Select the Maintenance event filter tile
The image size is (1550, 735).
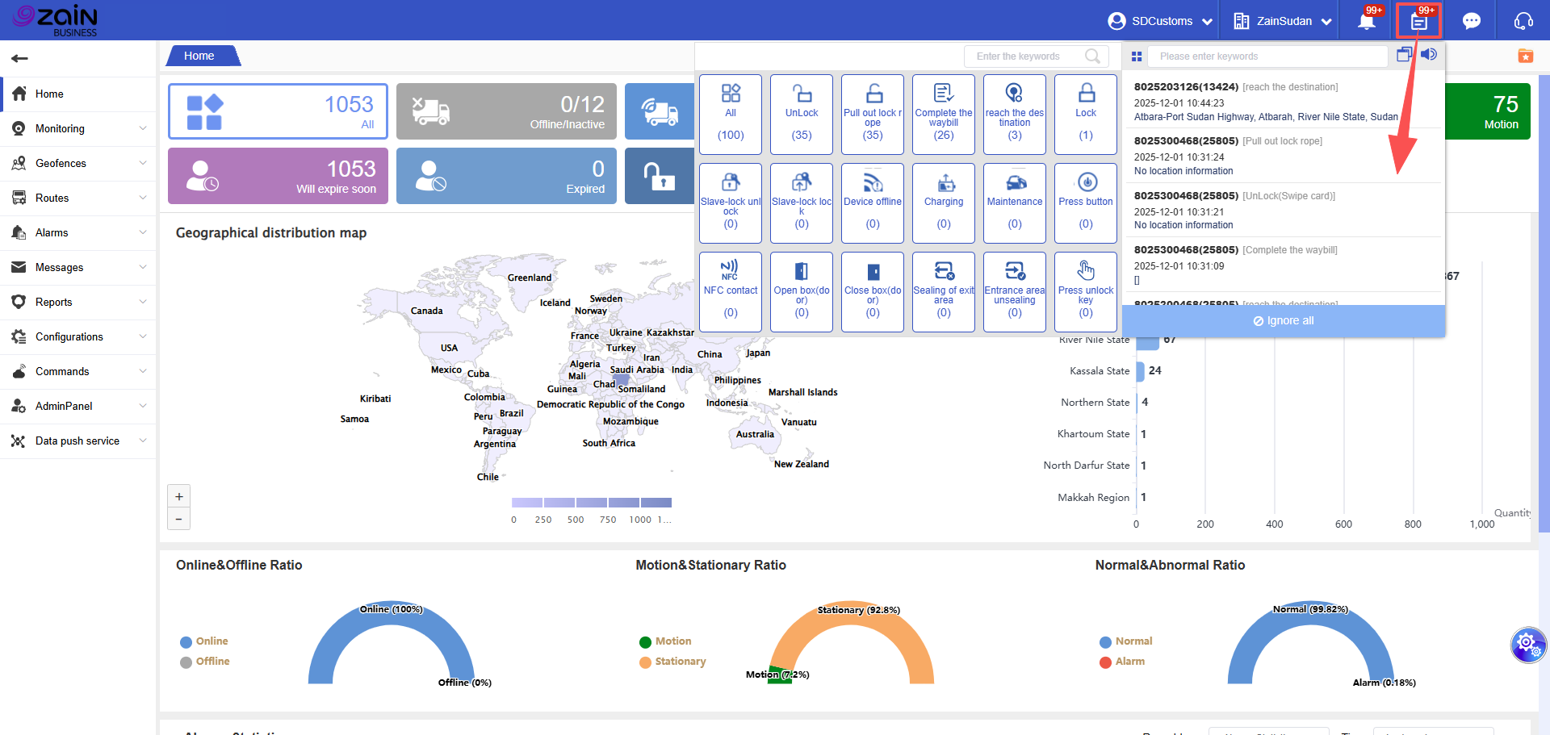click(x=1014, y=203)
